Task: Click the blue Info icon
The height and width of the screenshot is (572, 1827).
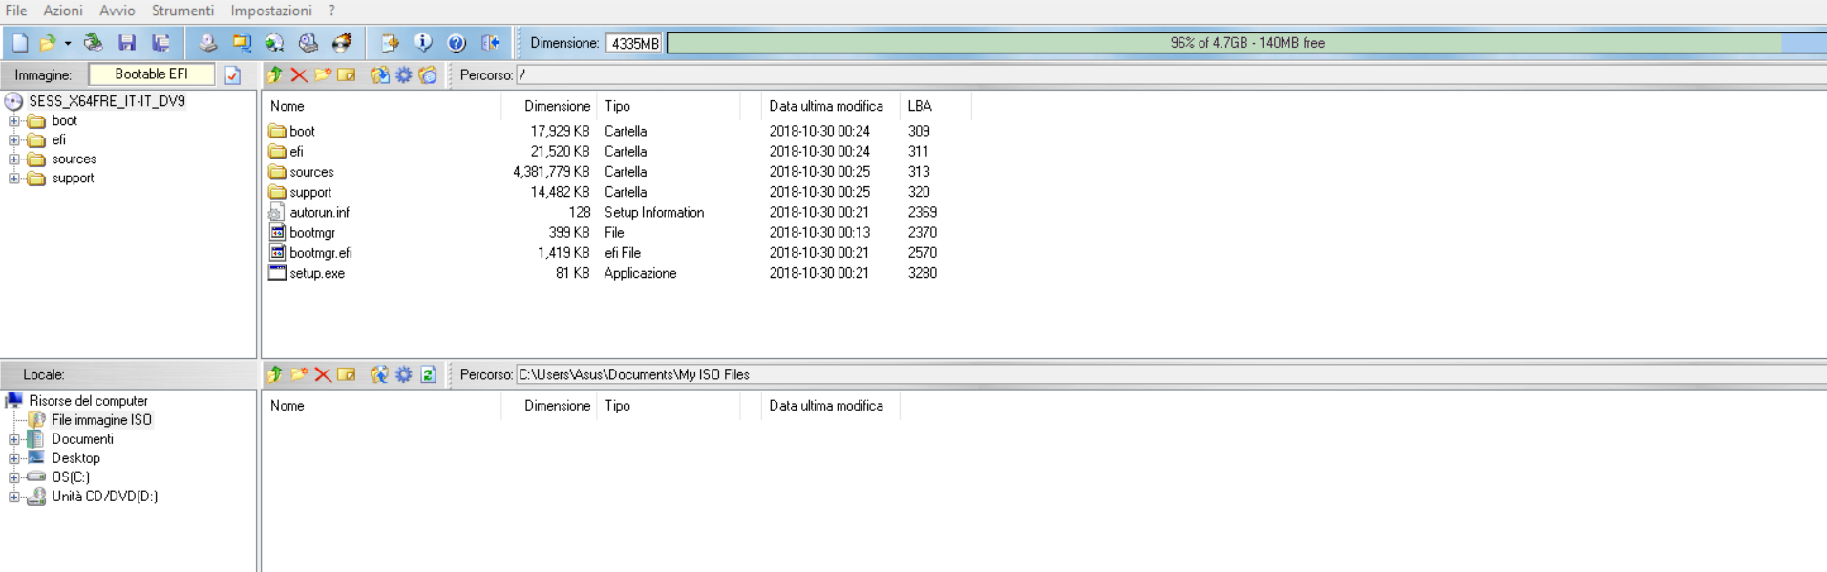Action: [x=423, y=43]
